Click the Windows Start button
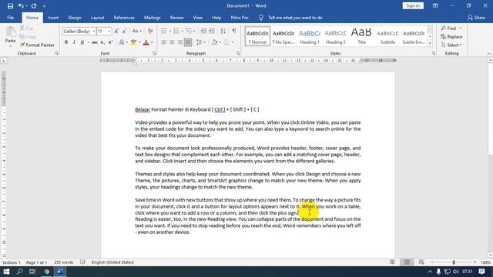 pos(6,272)
